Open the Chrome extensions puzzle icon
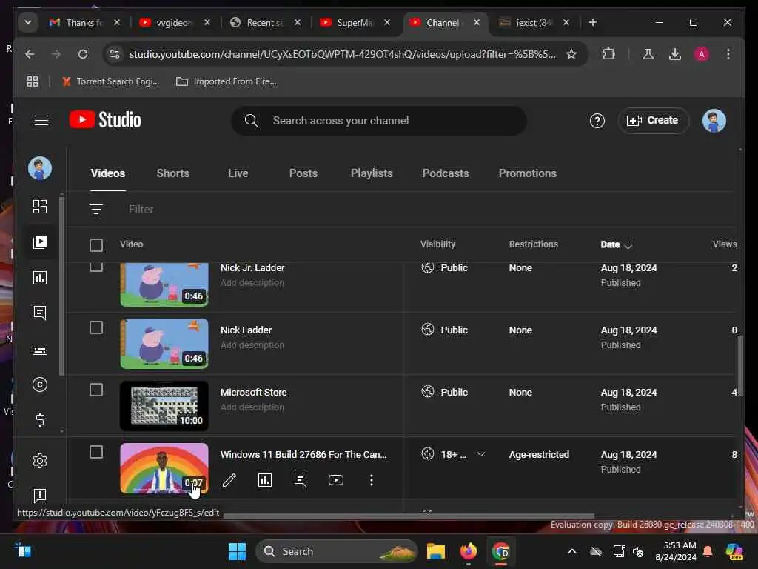This screenshot has width=758, height=569. (x=608, y=54)
